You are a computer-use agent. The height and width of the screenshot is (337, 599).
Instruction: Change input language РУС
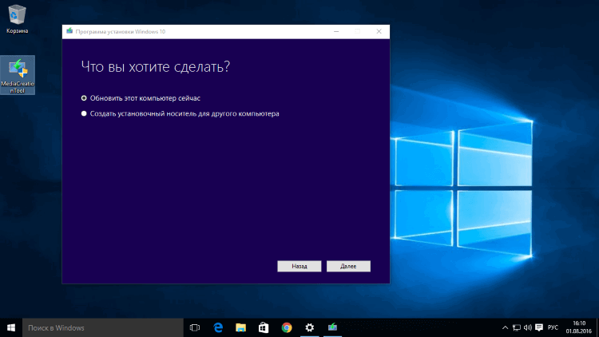(x=553, y=328)
